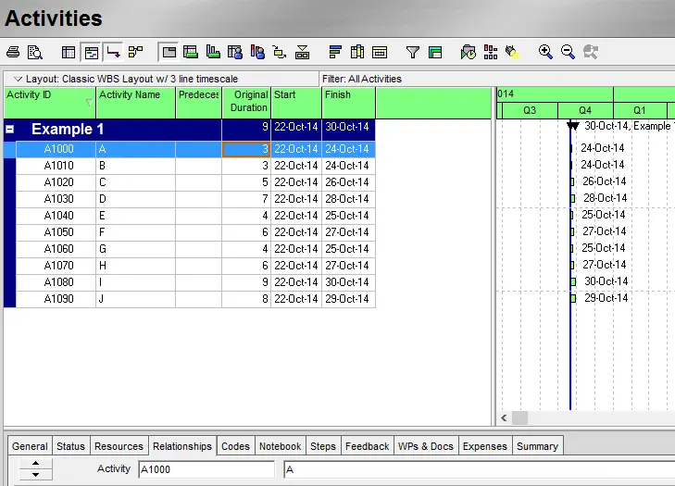Viewport: 675px width, 486px height.
Task: Click the activity name field showing A
Action: pyautogui.click(x=479, y=469)
